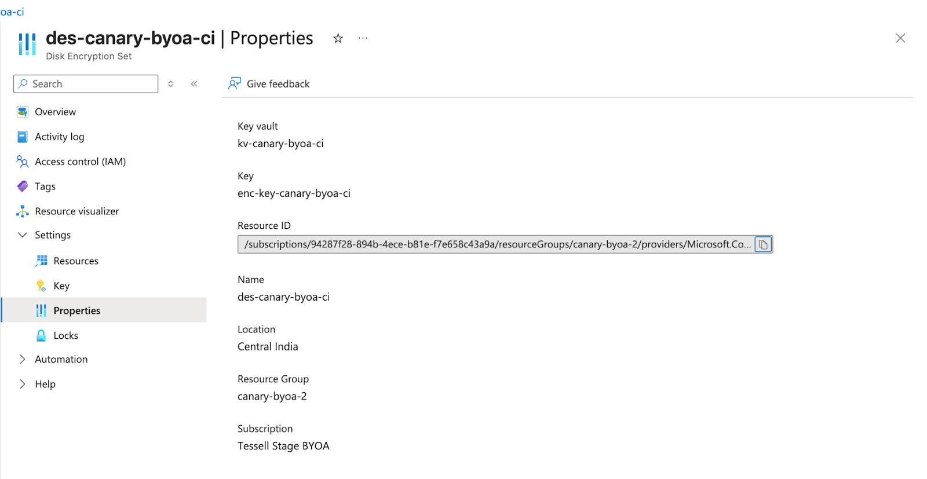Close the Properties blade
Image resolution: width=927 pixels, height=479 pixels.
click(900, 38)
